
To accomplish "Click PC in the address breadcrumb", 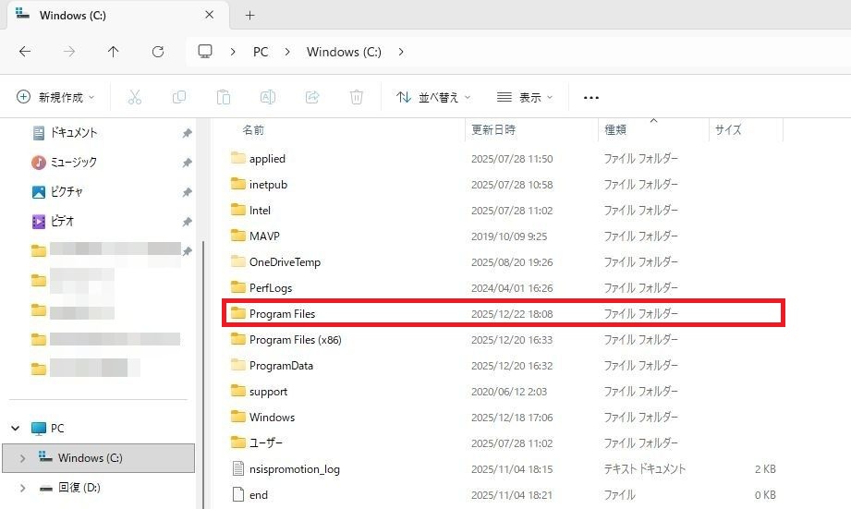I will click(261, 52).
